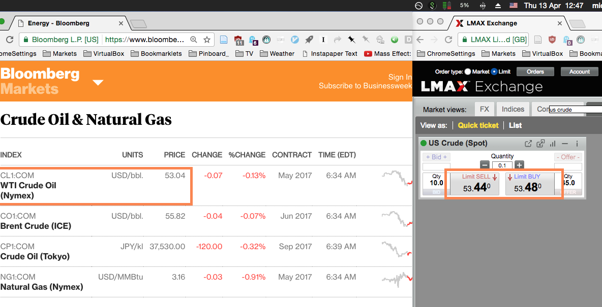Open the WTI Crude Oil (Nymex) link
Viewport: 602px width, 307px height.
tap(28, 190)
